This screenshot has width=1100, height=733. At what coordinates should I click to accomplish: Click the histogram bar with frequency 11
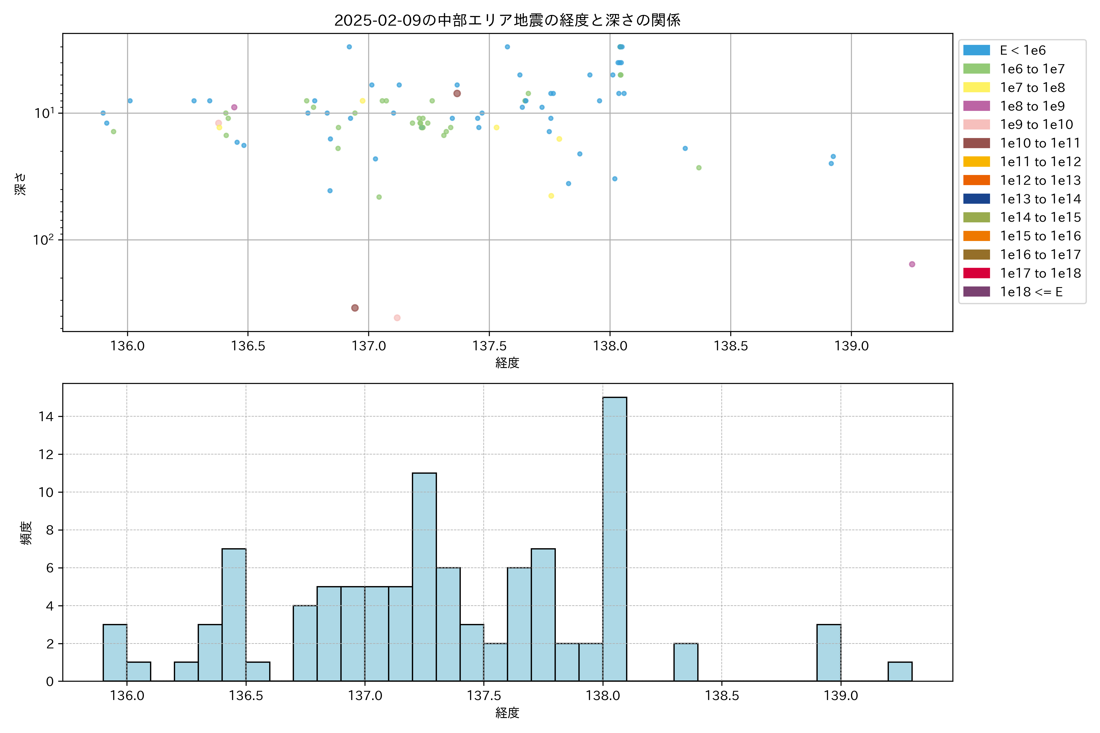pos(424,577)
